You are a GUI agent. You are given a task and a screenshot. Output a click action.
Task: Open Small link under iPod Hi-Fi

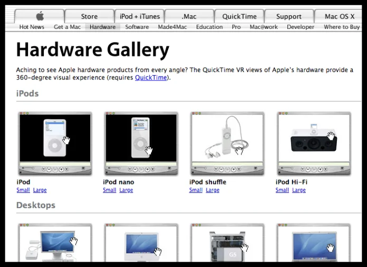[282, 190]
